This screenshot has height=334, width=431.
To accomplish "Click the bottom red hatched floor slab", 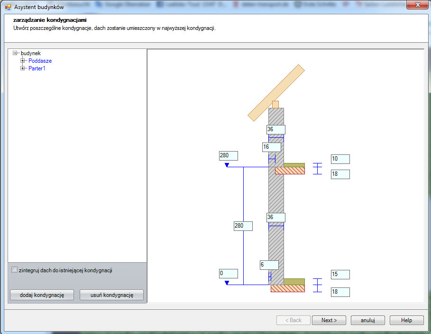I will [287, 288].
